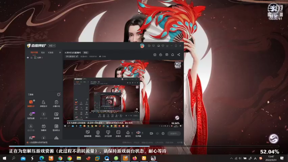The image size is (288, 162).
Task: Add a 多媒体 multimedia source
Action: [x=118, y=134]
